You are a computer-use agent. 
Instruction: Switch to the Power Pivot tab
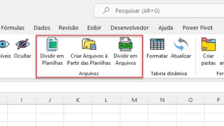pos(198,28)
